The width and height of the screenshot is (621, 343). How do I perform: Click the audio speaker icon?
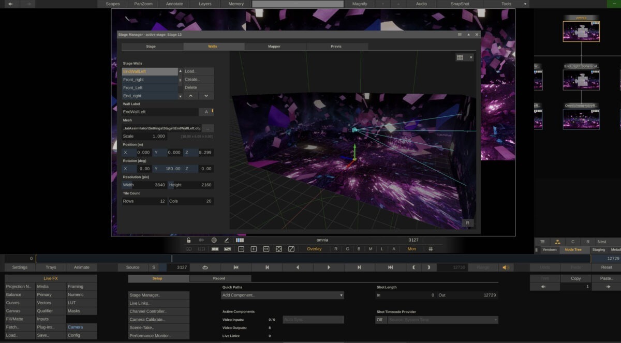(x=506, y=267)
